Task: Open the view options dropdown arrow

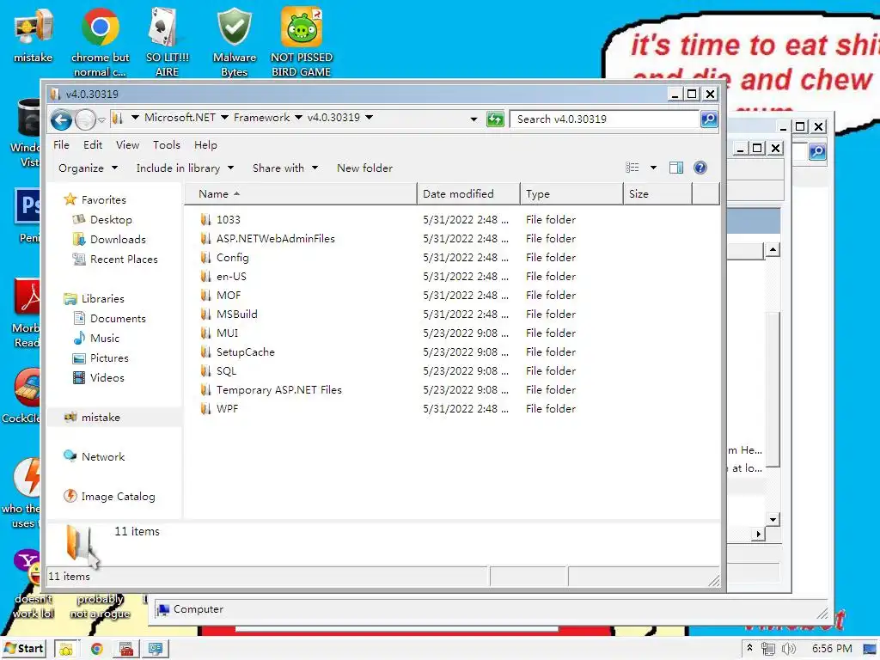Action: point(653,168)
